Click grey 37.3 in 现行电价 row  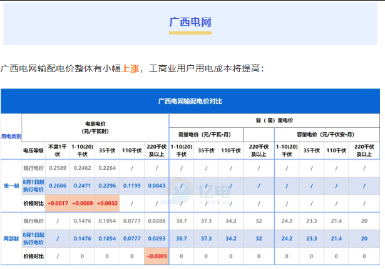pos(206,221)
